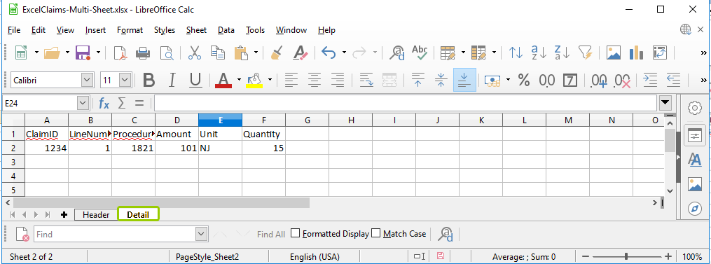Paste from clipboard

(x=241, y=53)
